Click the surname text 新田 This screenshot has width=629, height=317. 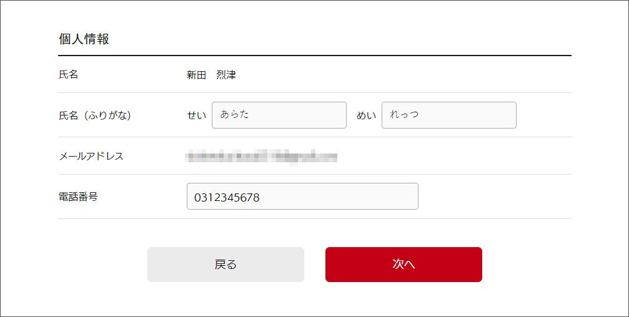pyautogui.click(x=196, y=76)
